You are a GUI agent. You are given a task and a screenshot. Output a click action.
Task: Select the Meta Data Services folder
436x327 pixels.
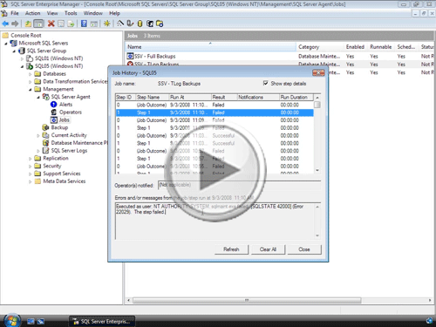click(x=64, y=181)
